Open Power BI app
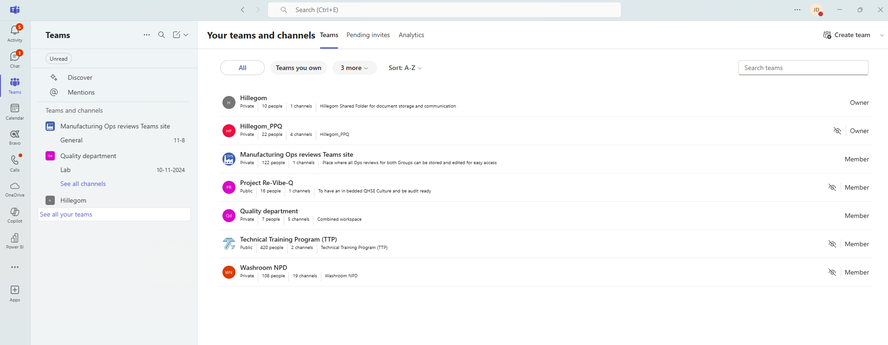Viewport: 888px width, 345px height. click(15, 241)
